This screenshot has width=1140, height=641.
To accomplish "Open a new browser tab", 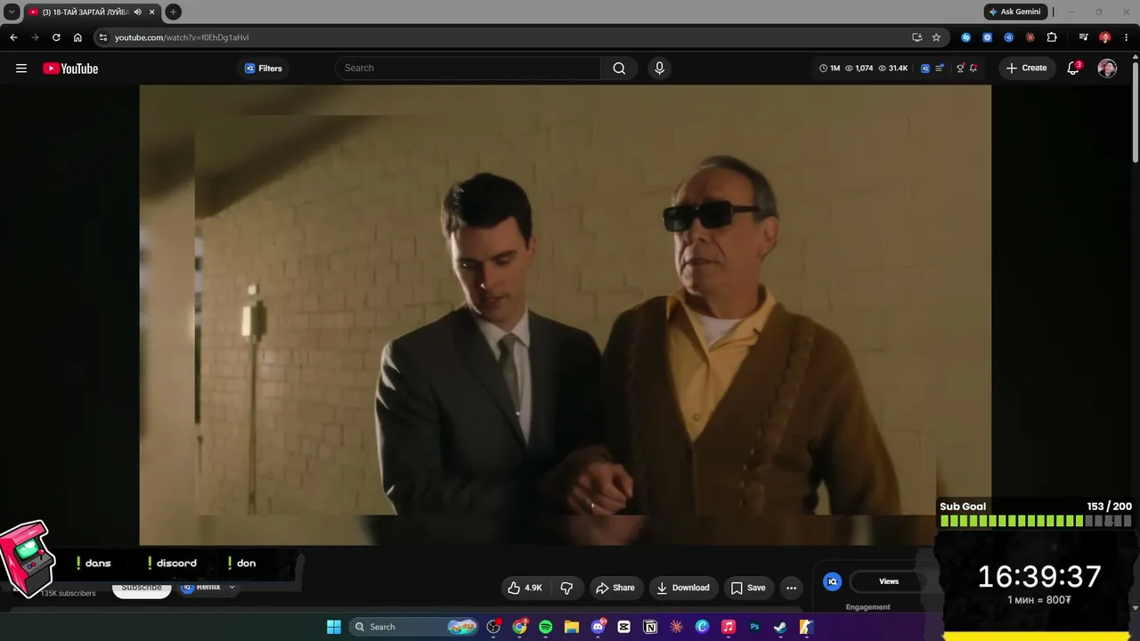I will (173, 12).
